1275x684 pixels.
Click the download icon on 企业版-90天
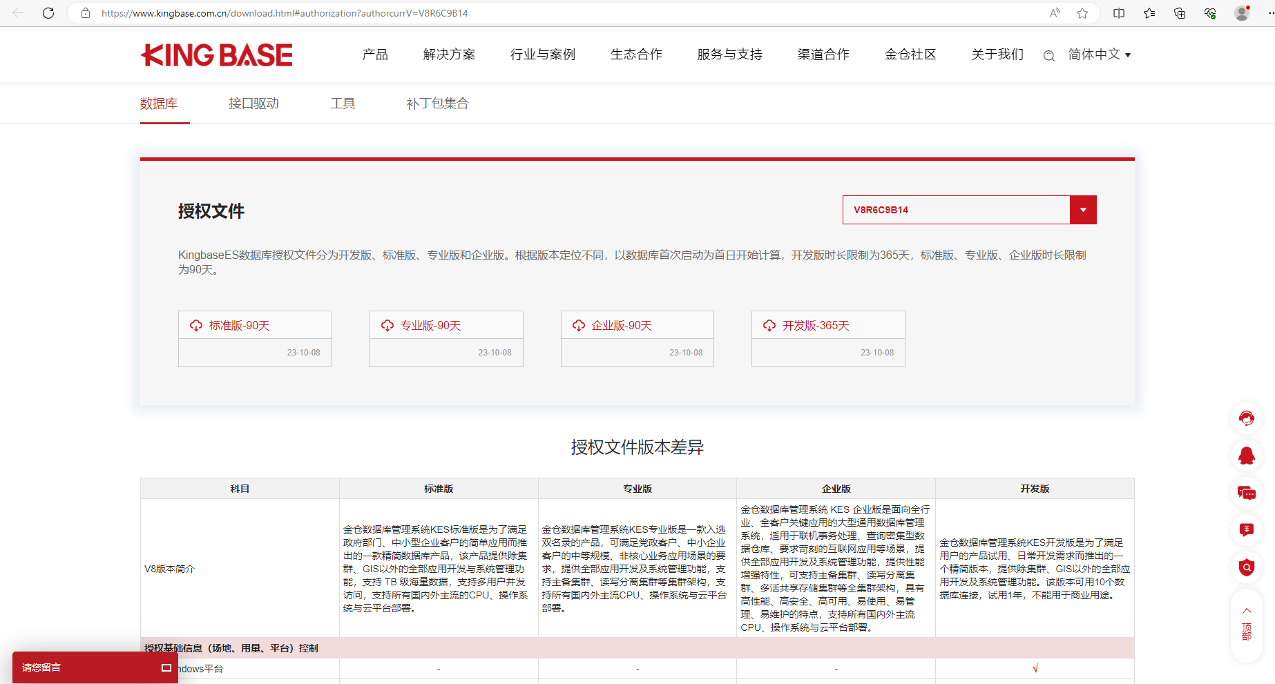pyautogui.click(x=578, y=324)
